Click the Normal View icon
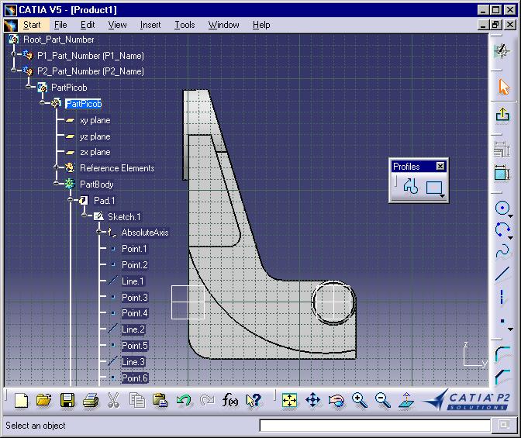Viewport: 521px width, 438px height. click(x=406, y=400)
